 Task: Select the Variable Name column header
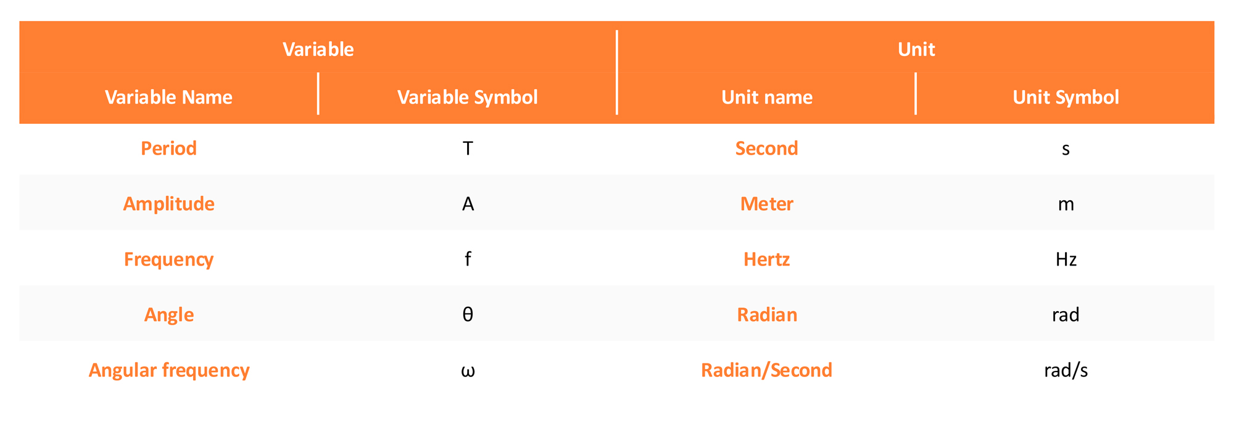tap(168, 97)
